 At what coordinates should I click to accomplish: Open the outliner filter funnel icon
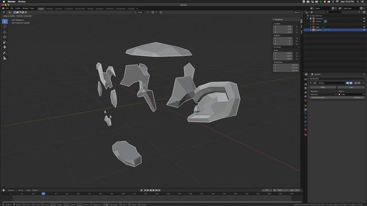(359, 12)
